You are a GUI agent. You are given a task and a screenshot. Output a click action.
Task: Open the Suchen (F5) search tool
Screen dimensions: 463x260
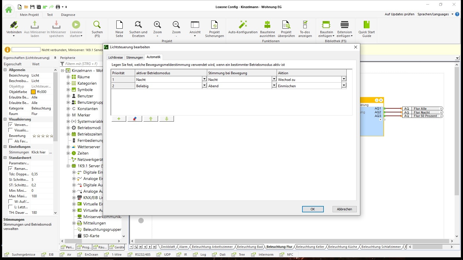(97, 25)
